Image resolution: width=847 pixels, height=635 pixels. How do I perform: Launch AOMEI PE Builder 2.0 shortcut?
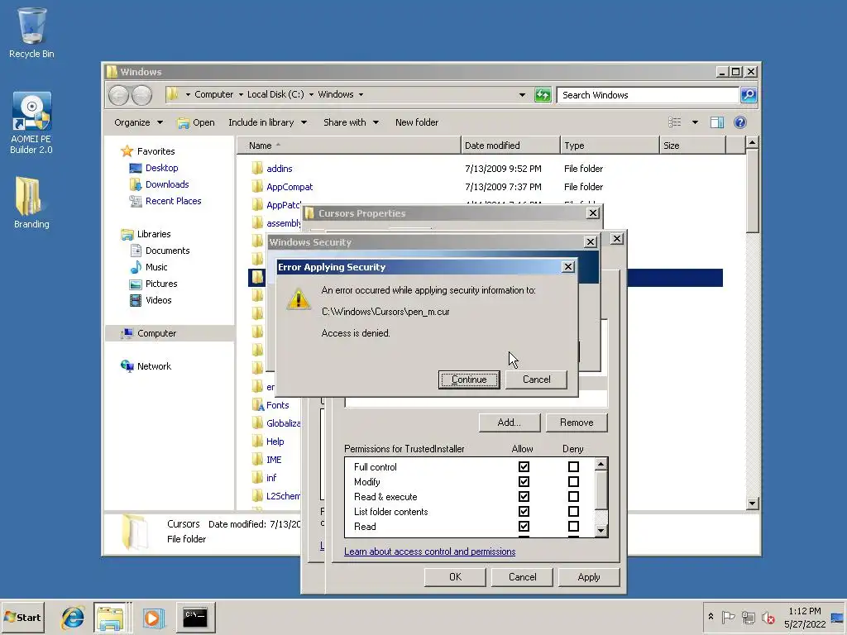(x=31, y=123)
